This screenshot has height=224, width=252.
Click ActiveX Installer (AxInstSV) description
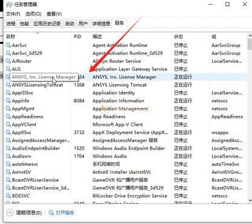pyautogui.click(x=122, y=172)
